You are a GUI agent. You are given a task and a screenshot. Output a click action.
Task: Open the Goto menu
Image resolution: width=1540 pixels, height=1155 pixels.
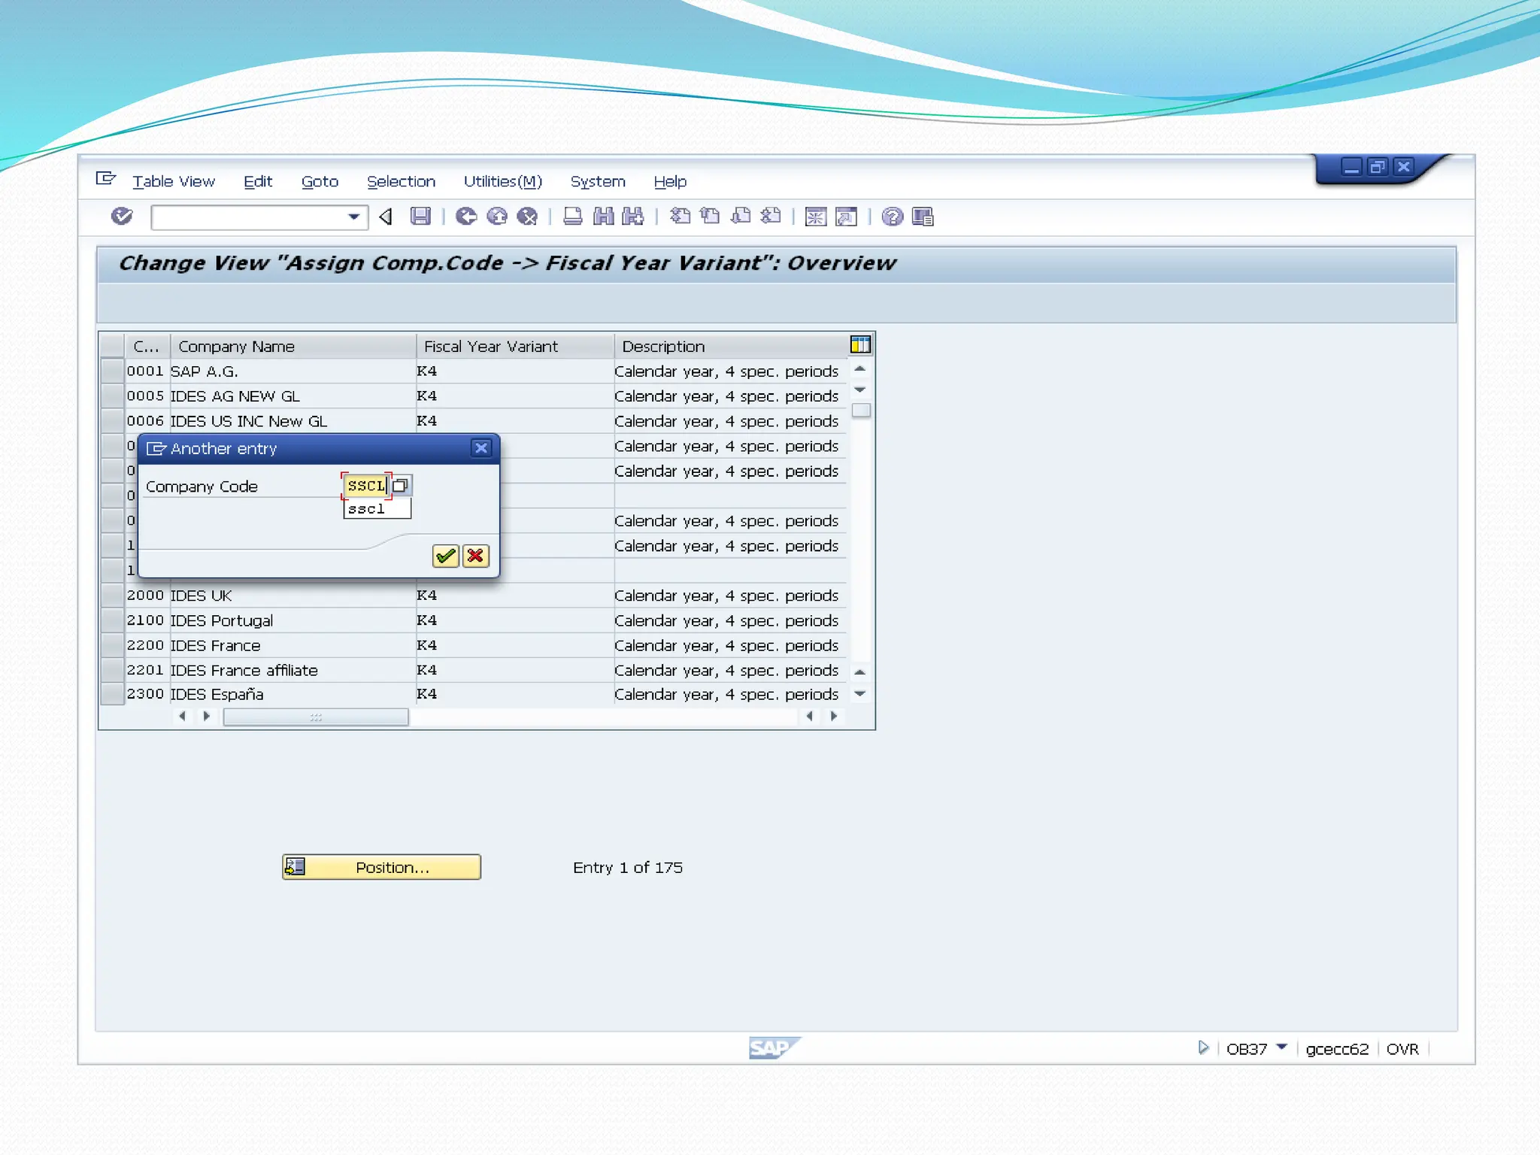(x=320, y=181)
